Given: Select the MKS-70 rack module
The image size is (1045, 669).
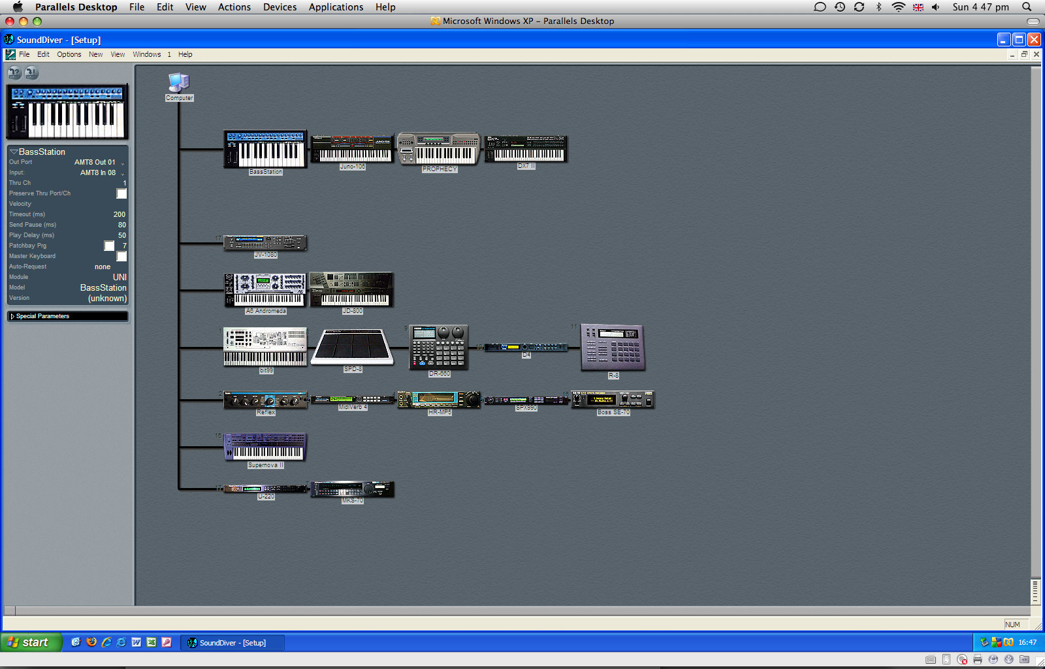Looking at the screenshot, I should [352, 489].
